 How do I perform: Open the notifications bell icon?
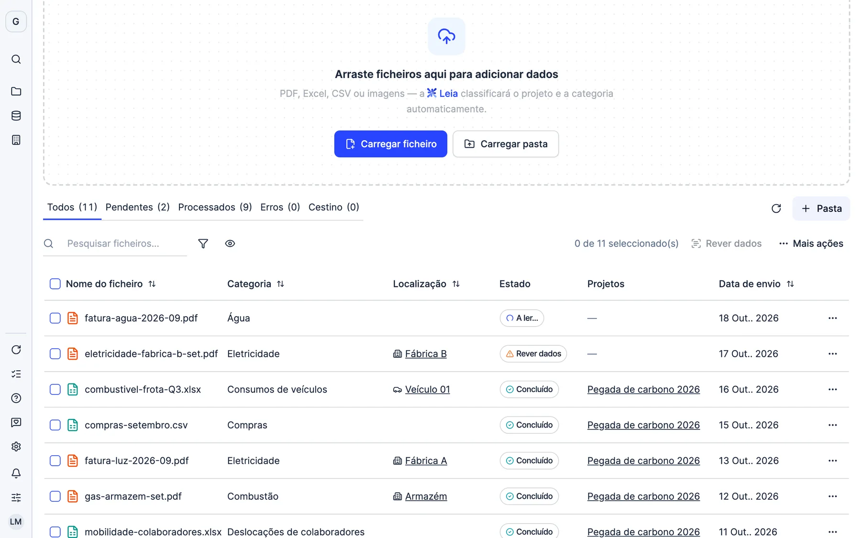16,473
